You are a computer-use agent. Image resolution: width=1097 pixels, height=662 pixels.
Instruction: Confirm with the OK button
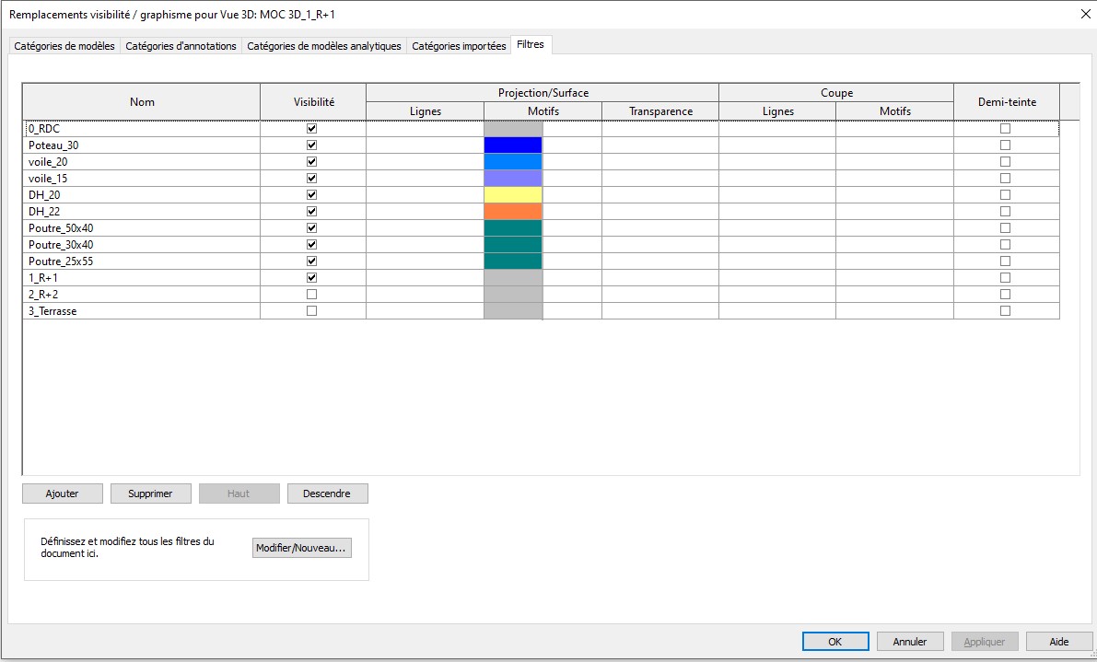835,641
